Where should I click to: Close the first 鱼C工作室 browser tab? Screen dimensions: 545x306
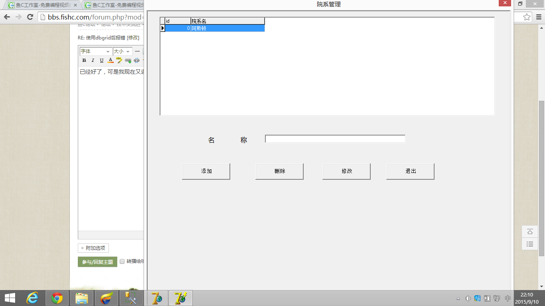(x=75, y=6)
